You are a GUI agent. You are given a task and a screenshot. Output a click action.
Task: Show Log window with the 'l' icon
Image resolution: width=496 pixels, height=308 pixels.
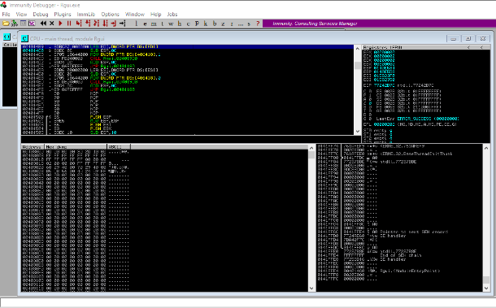coord(137,24)
